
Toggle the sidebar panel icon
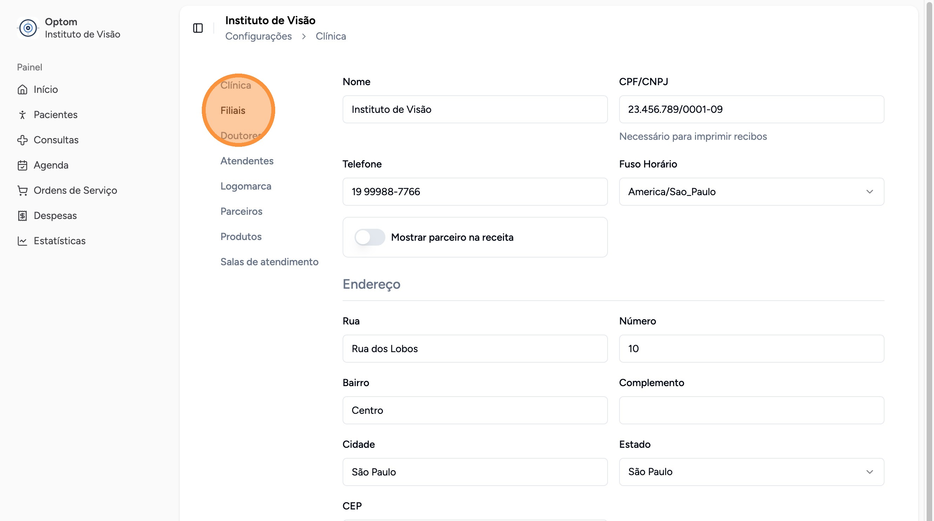coord(198,28)
